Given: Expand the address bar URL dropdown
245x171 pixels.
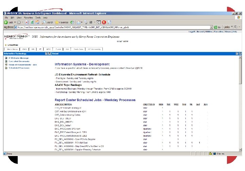Looking at the screenshot, I should [x=211, y=27].
